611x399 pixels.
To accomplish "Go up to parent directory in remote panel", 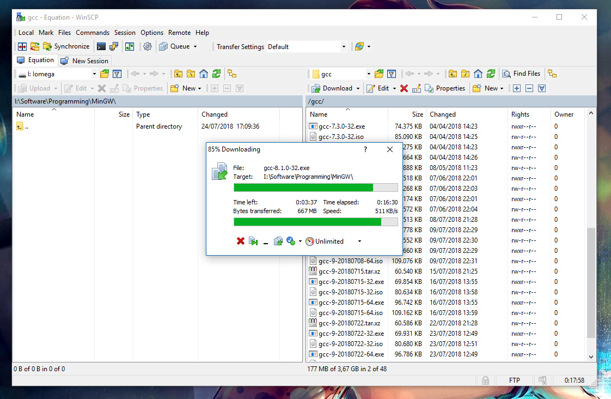I will click(x=453, y=73).
